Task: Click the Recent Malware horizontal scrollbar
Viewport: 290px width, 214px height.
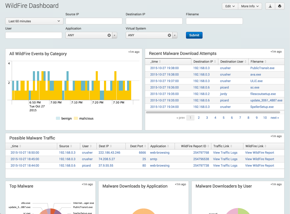Action: click(x=213, y=112)
